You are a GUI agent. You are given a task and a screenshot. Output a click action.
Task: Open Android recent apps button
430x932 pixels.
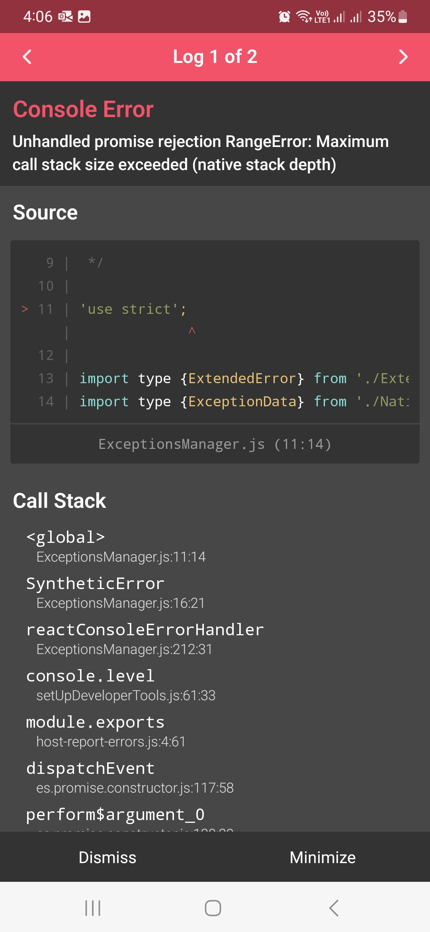pyautogui.click(x=93, y=908)
